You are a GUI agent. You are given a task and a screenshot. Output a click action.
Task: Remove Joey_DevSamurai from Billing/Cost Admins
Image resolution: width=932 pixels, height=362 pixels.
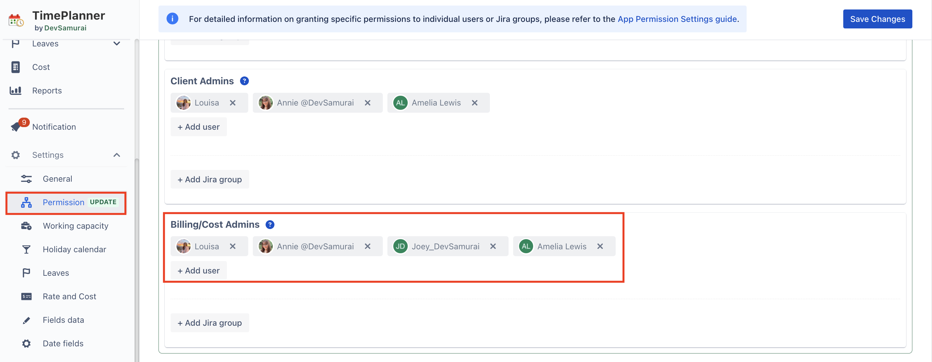coord(493,246)
